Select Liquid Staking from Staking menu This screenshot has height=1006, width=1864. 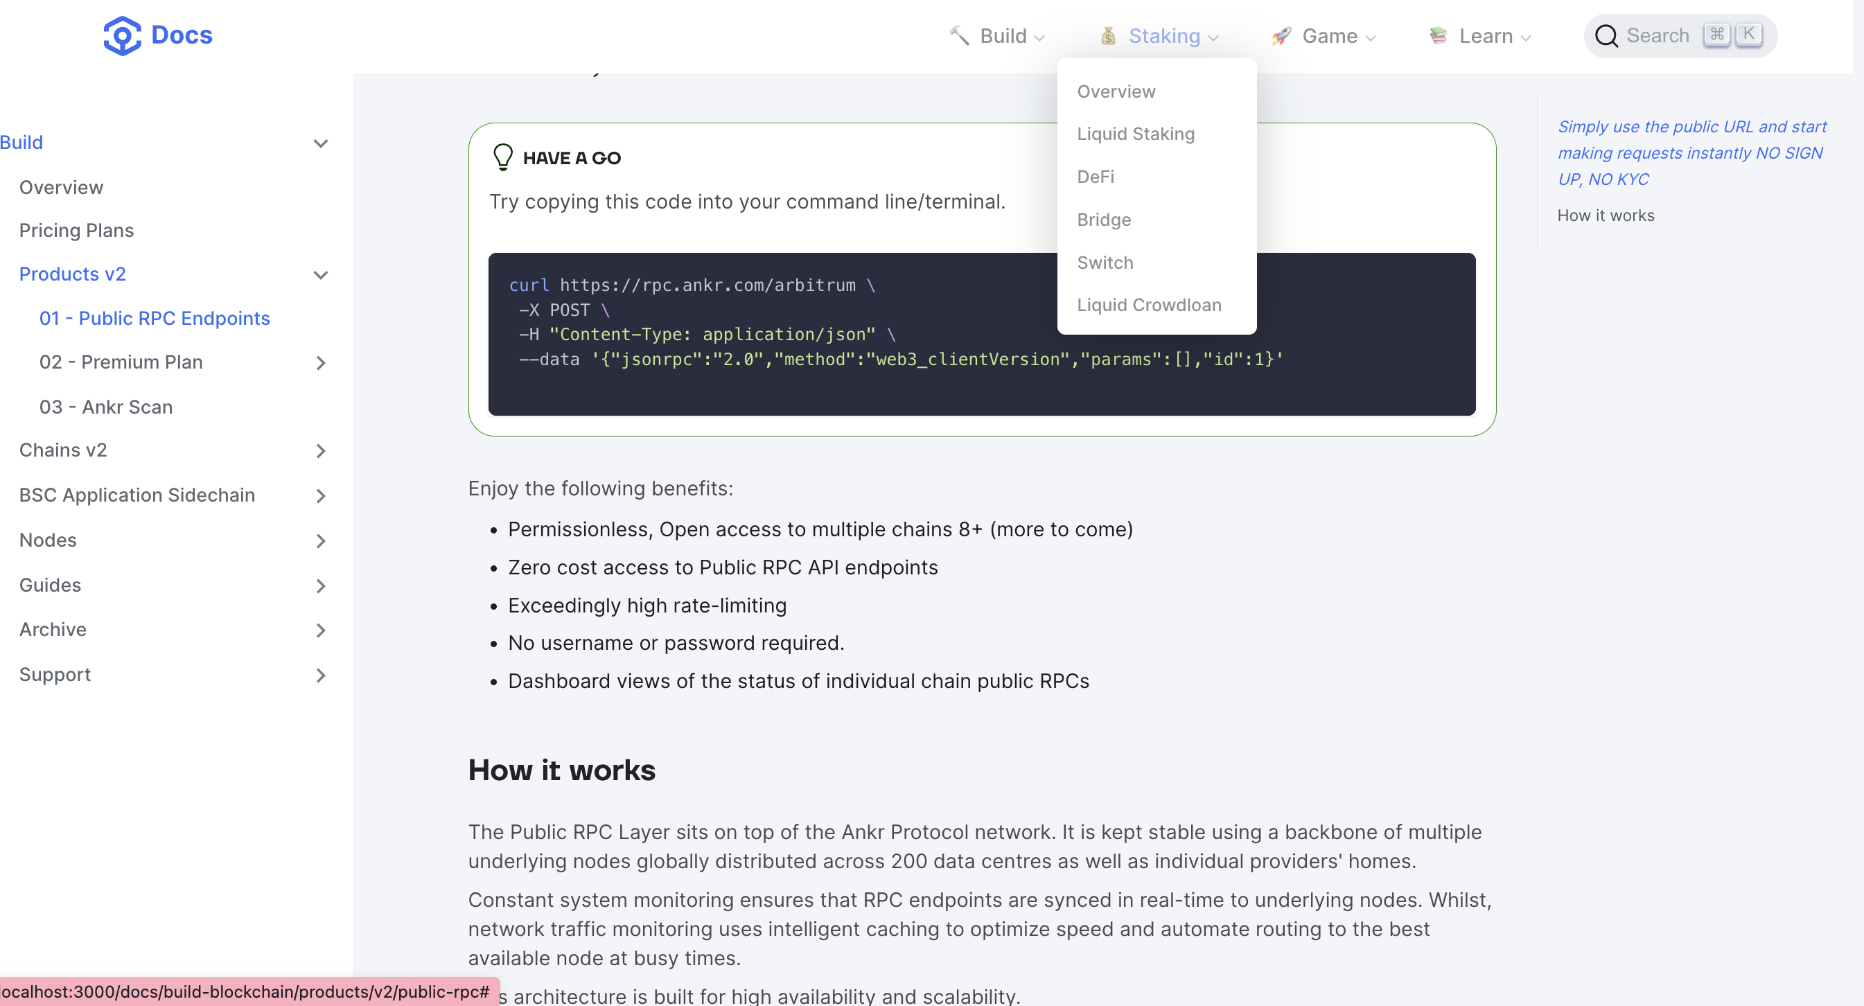click(1135, 134)
